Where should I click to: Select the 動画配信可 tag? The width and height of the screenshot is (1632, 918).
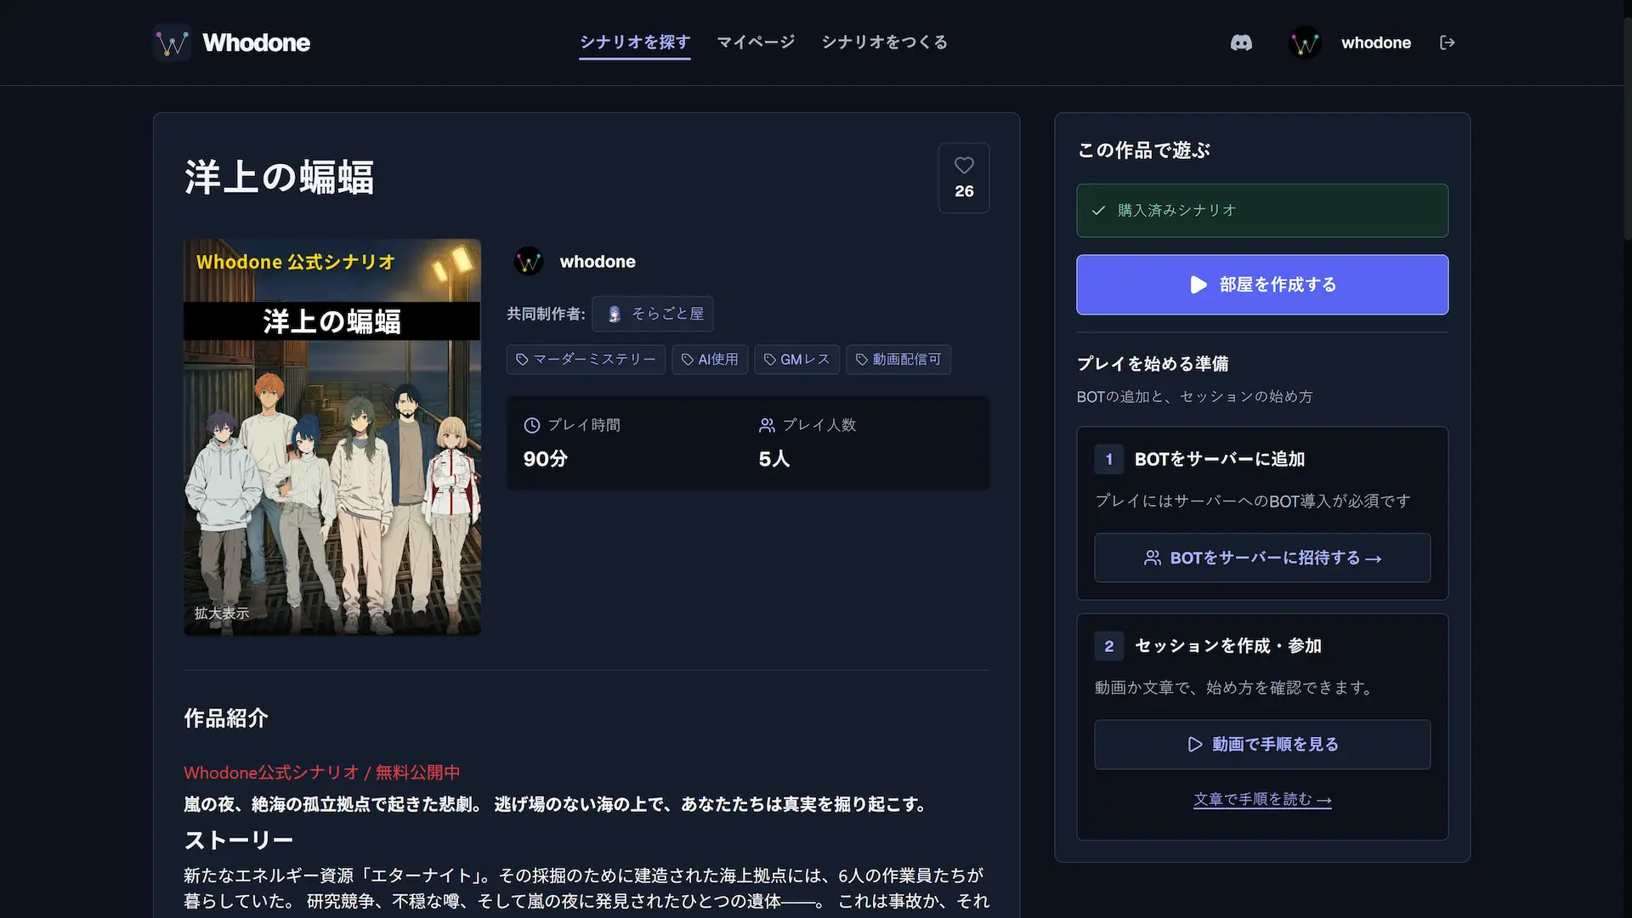[x=898, y=360]
